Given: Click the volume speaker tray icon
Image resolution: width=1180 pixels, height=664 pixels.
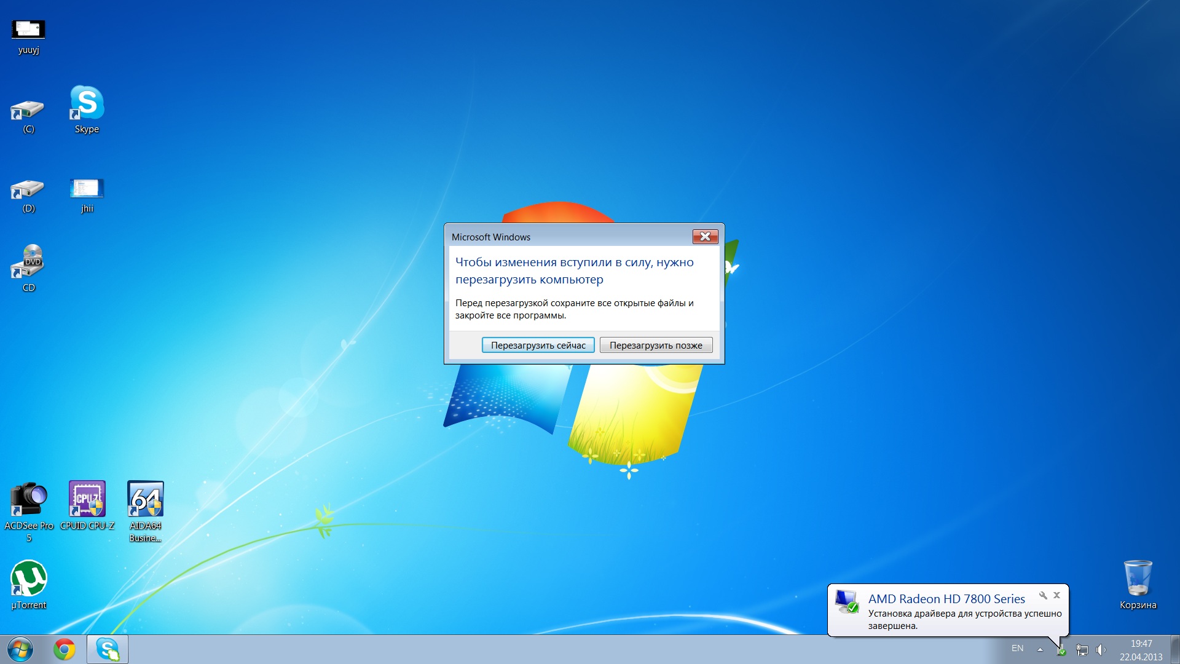Looking at the screenshot, I should pyautogui.click(x=1101, y=650).
